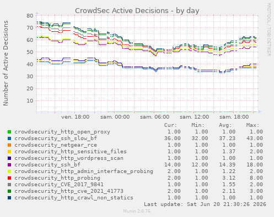Viewport: 274px width, 217px height.
Task: Click CVE_2017_9841 average value 1.55
Action: click(229, 185)
